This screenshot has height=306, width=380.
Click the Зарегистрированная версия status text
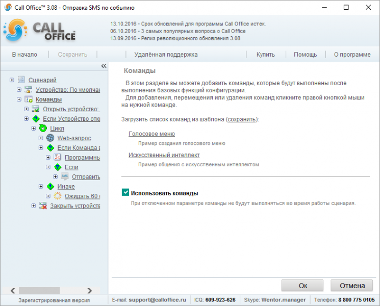point(54,300)
